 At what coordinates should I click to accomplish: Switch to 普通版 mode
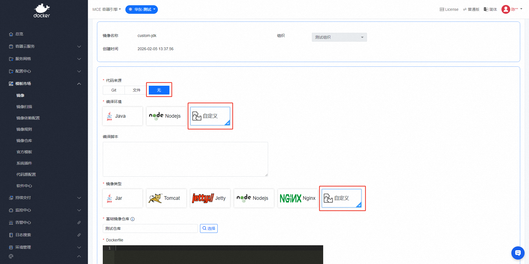pos(471,9)
